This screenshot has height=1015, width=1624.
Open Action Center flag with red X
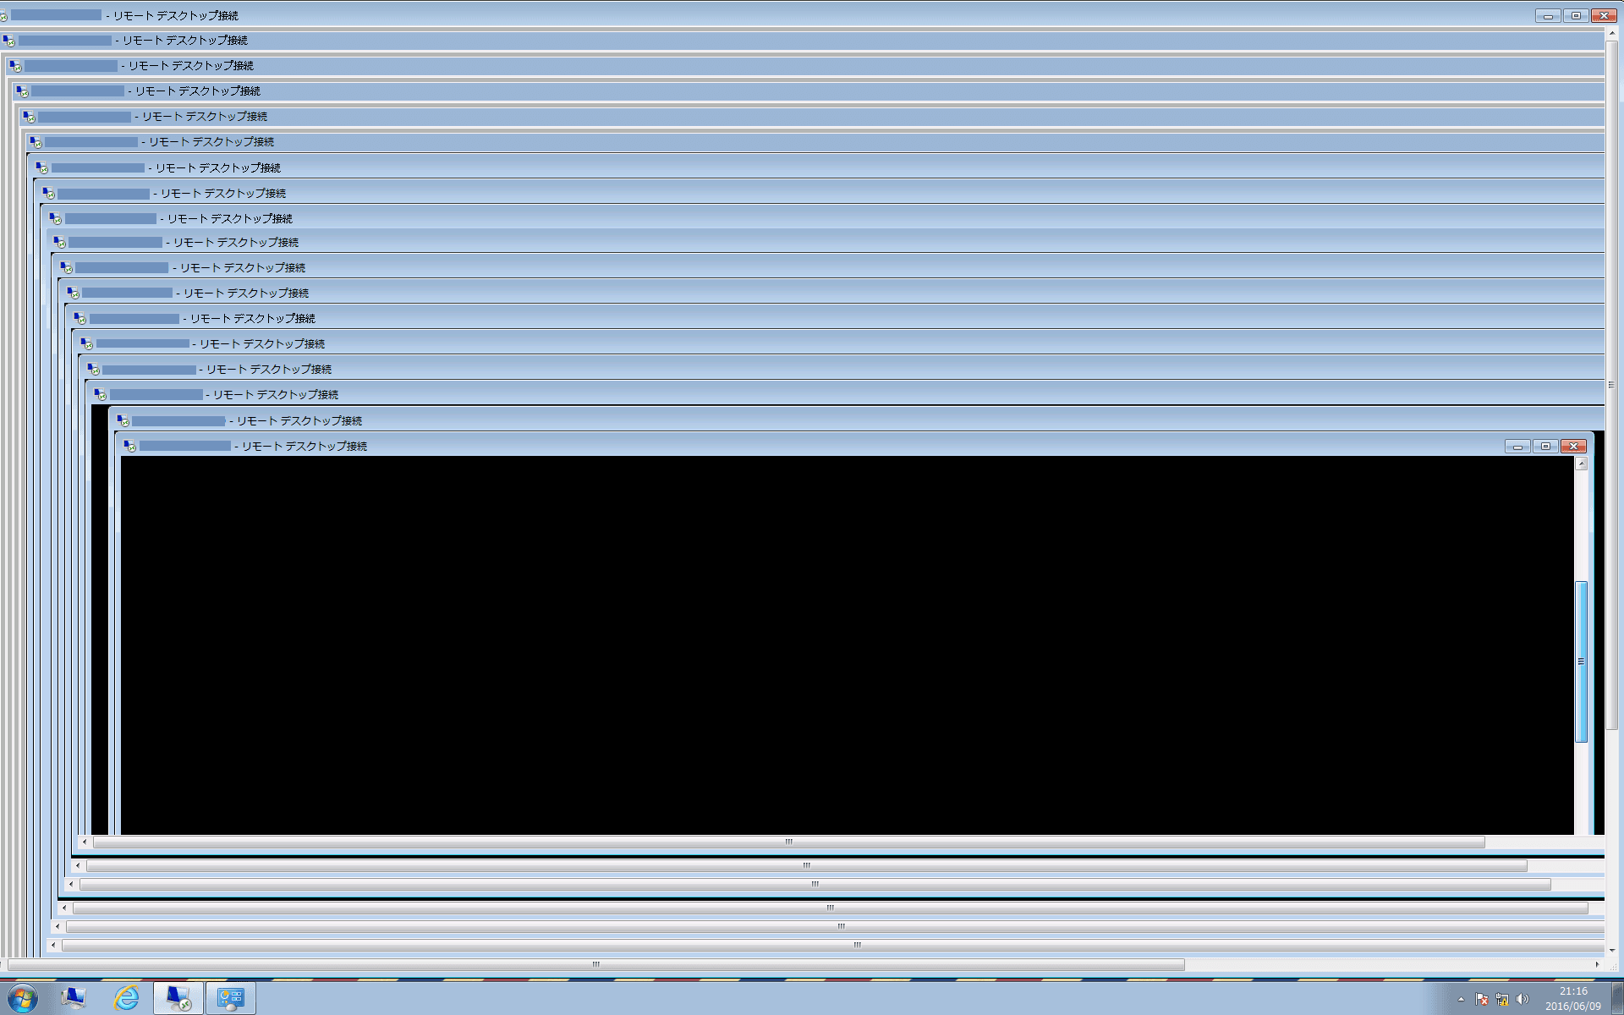point(1482,999)
